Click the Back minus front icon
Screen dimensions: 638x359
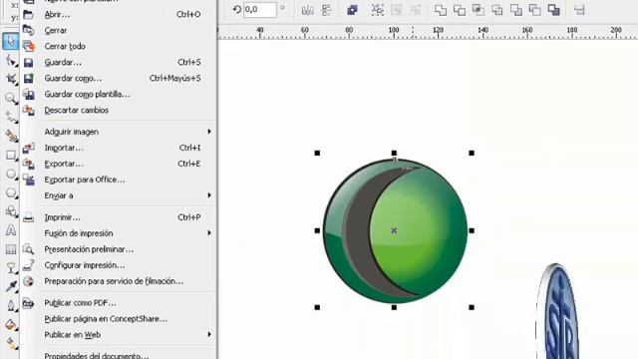[534, 10]
